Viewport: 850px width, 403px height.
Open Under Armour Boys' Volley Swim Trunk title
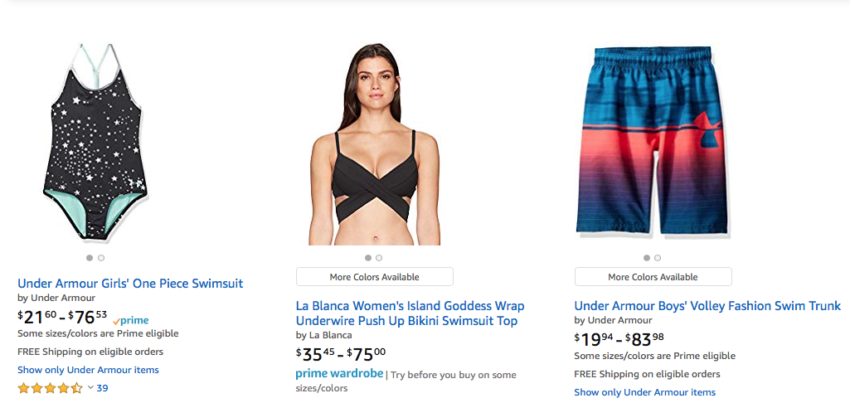pos(707,306)
